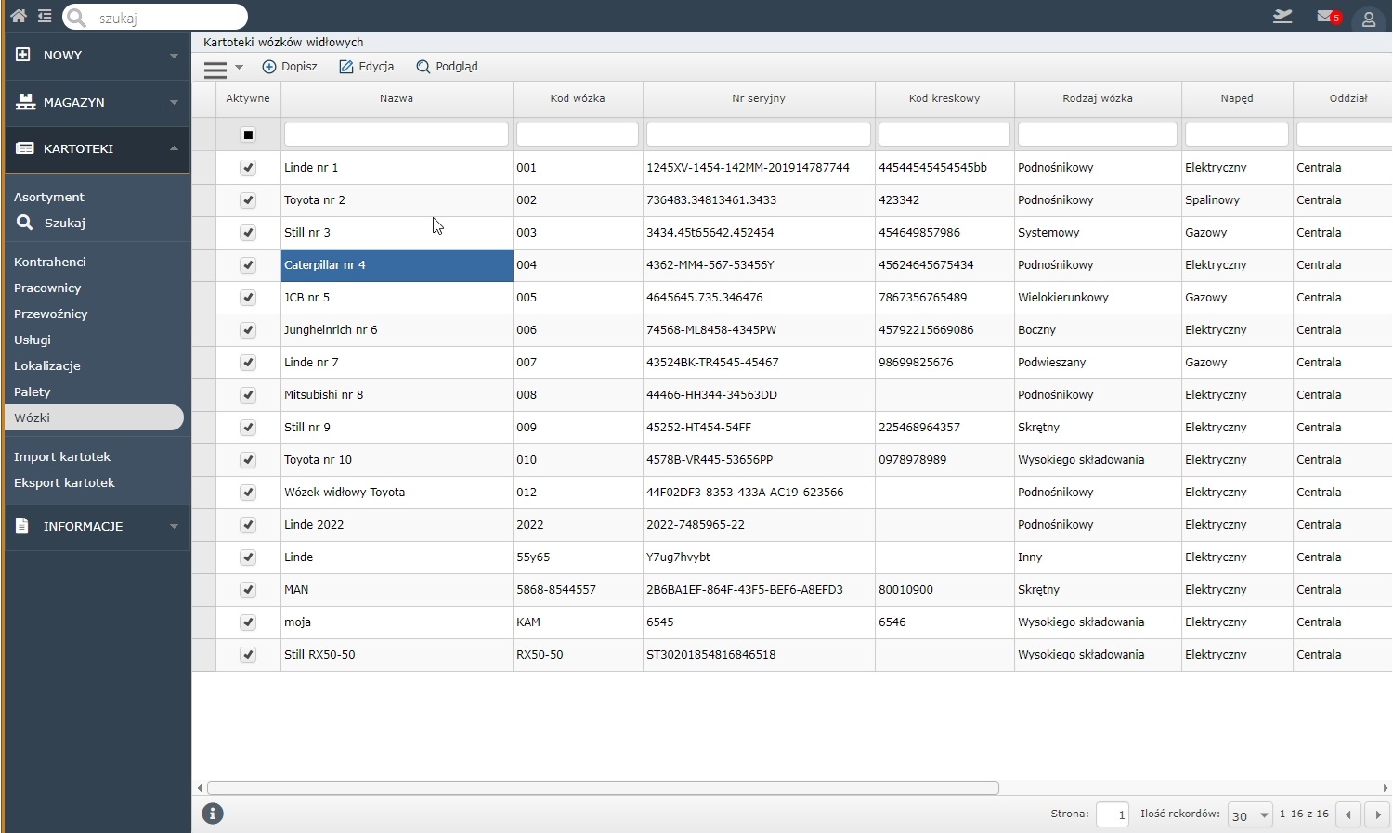Click the info circle icon at bottom
This screenshot has width=1393, height=833.
(213, 814)
